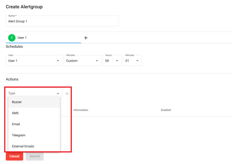The width and height of the screenshot is (238, 164).
Task: Add a new user tab with plus icon
Action: [x=86, y=38]
